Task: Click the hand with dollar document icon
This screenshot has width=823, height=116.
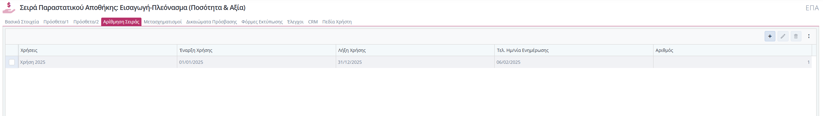Action: (9, 8)
